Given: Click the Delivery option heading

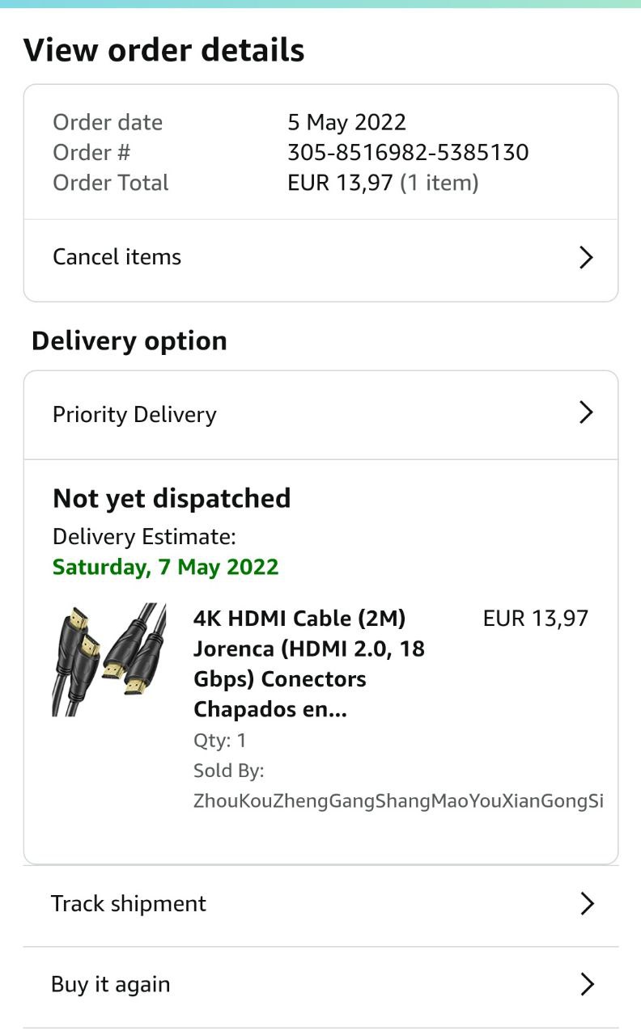Looking at the screenshot, I should (x=129, y=341).
